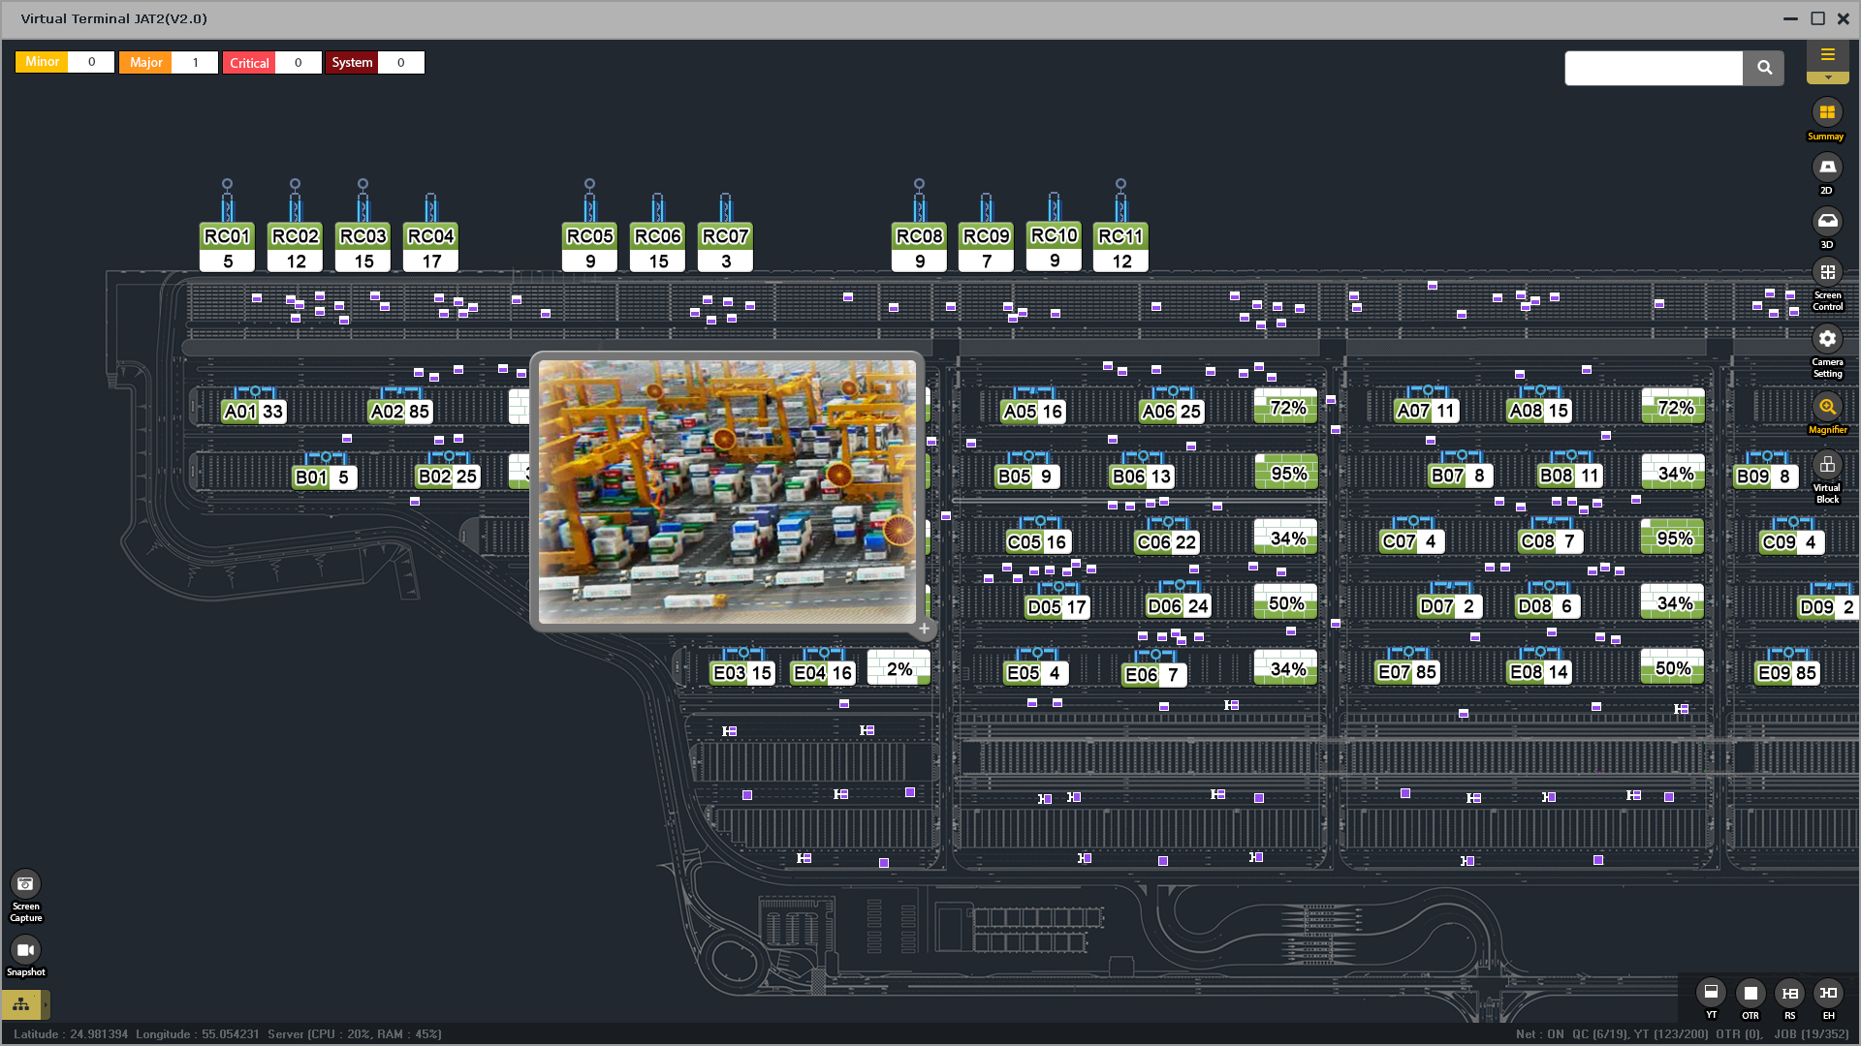
Task: Toggle the Magnifier tool
Action: [x=1827, y=407]
